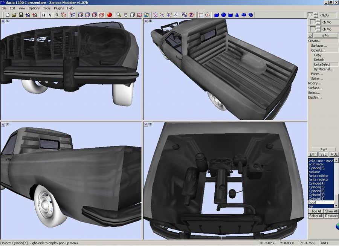Expand the Spline... submenu
The width and height of the screenshot is (339, 246).
click(x=317, y=79)
